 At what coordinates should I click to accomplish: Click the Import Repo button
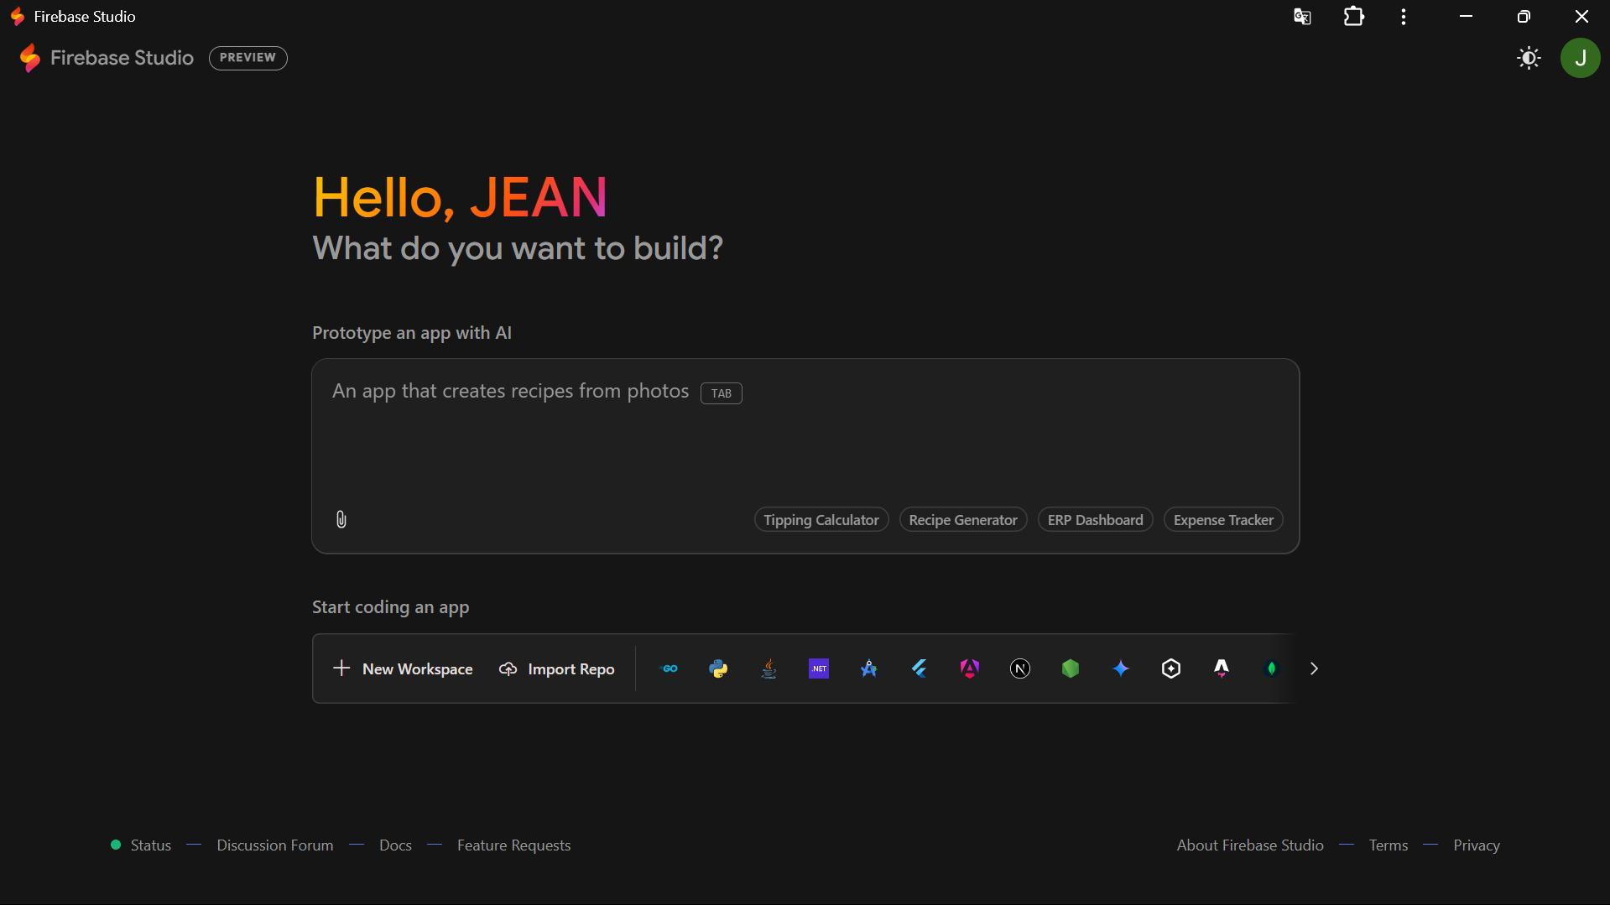(x=557, y=668)
